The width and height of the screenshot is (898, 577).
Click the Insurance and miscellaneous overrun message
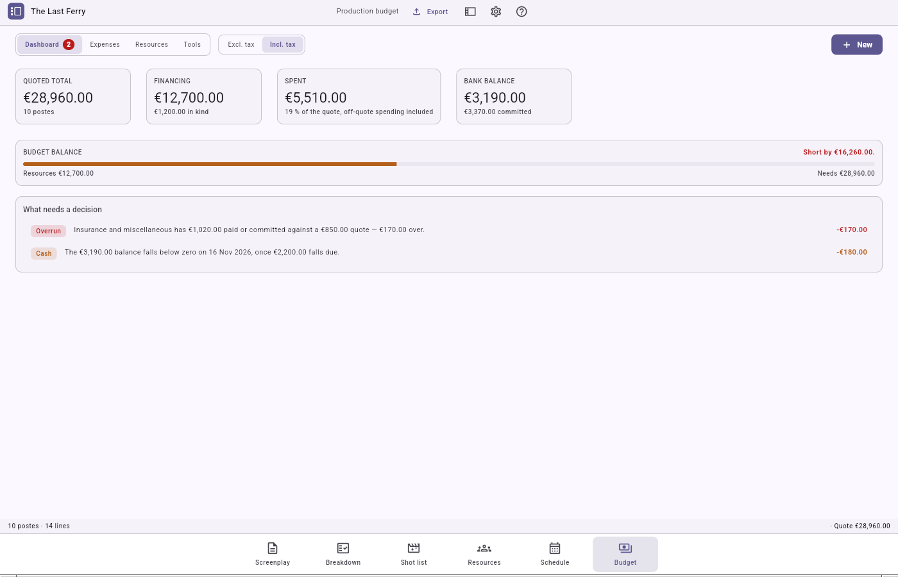pyautogui.click(x=249, y=230)
